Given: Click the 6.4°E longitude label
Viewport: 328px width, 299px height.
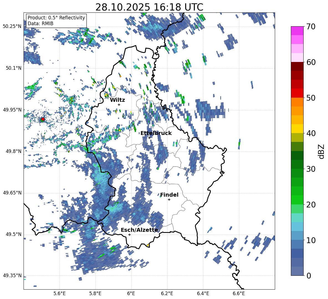Looking at the screenshot, I should pyautogui.click(x=203, y=293).
